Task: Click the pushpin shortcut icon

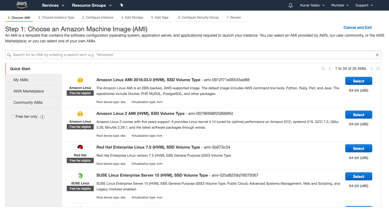Action: point(122,5)
